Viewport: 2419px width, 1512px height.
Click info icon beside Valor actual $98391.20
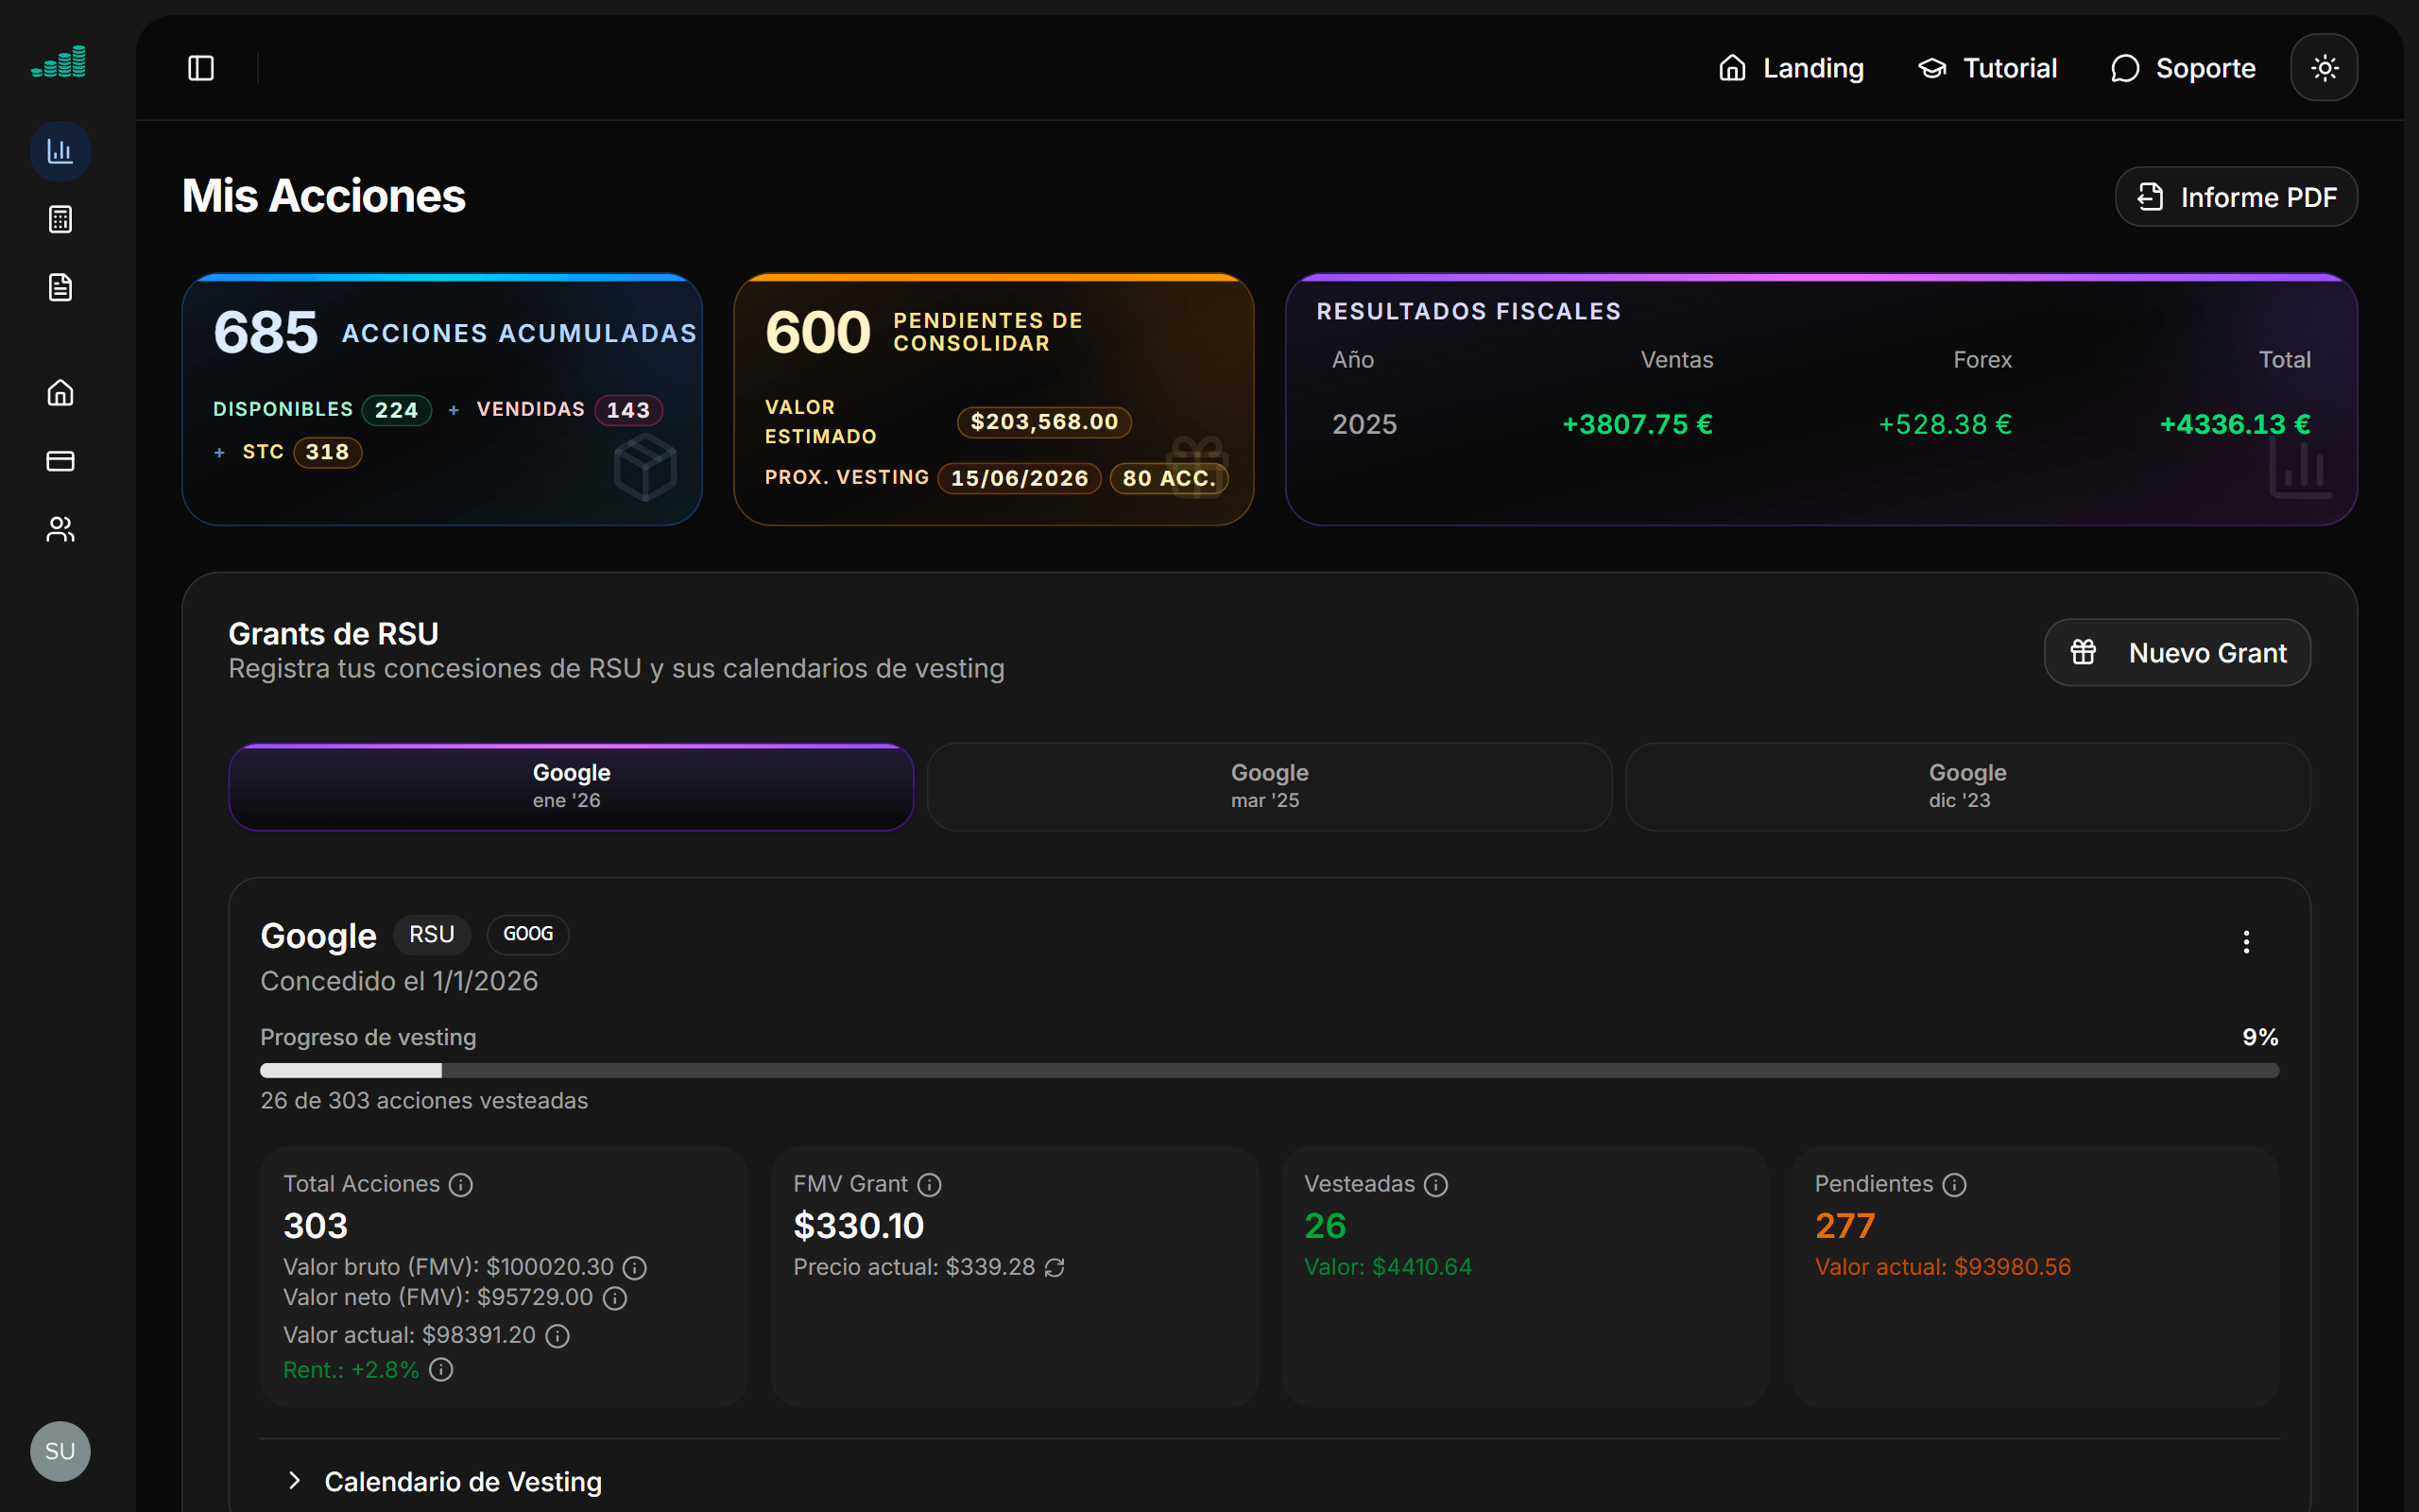tap(558, 1336)
